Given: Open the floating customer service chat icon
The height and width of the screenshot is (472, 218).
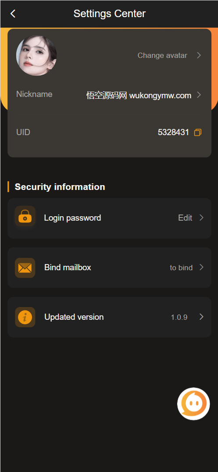Looking at the screenshot, I should coord(193,404).
